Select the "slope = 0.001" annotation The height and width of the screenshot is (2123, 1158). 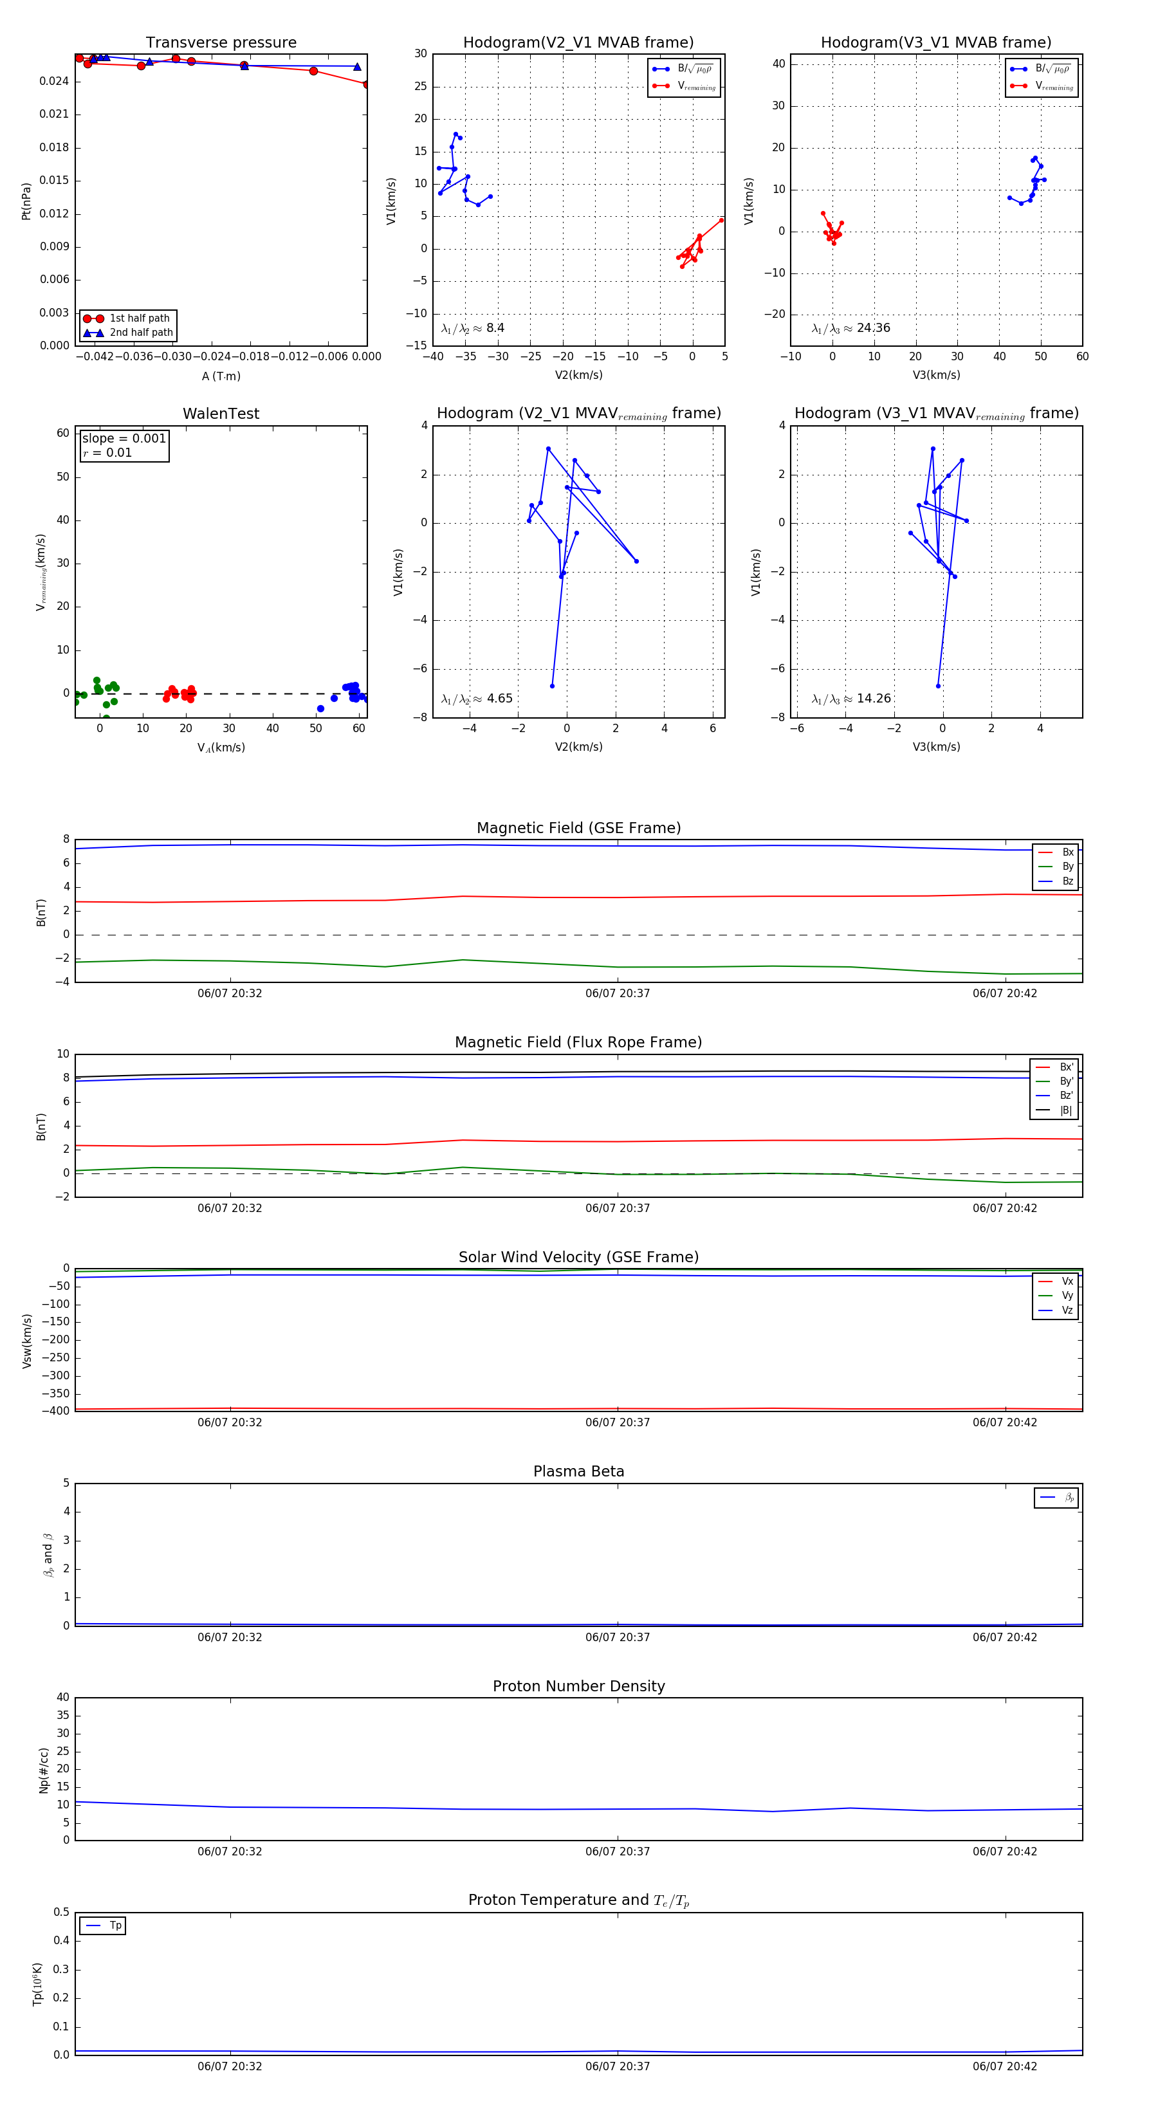tap(124, 439)
